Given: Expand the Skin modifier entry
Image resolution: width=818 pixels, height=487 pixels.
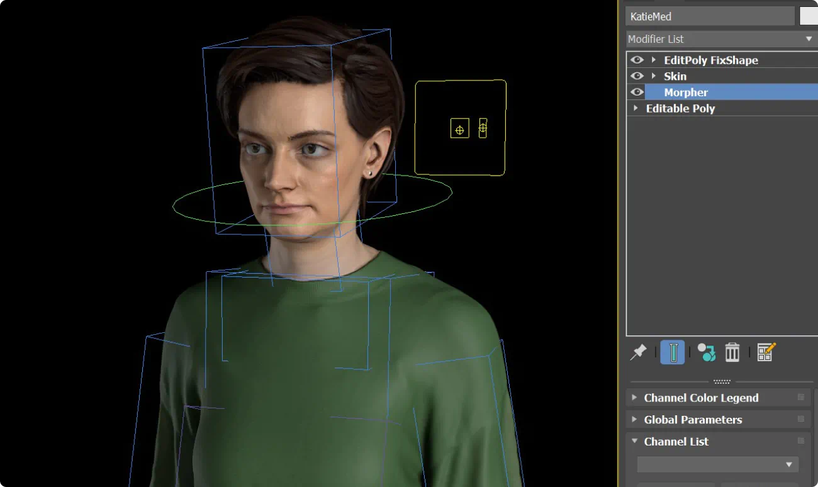Looking at the screenshot, I should click(x=653, y=76).
